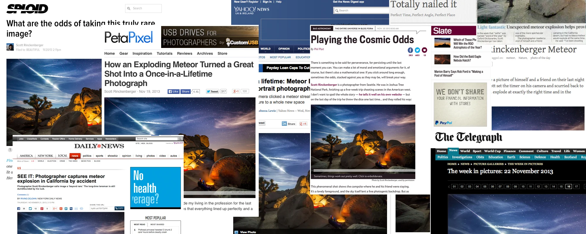Open PetaPixel Gear menu item
The image size is (586, 234).
point(124,54)
